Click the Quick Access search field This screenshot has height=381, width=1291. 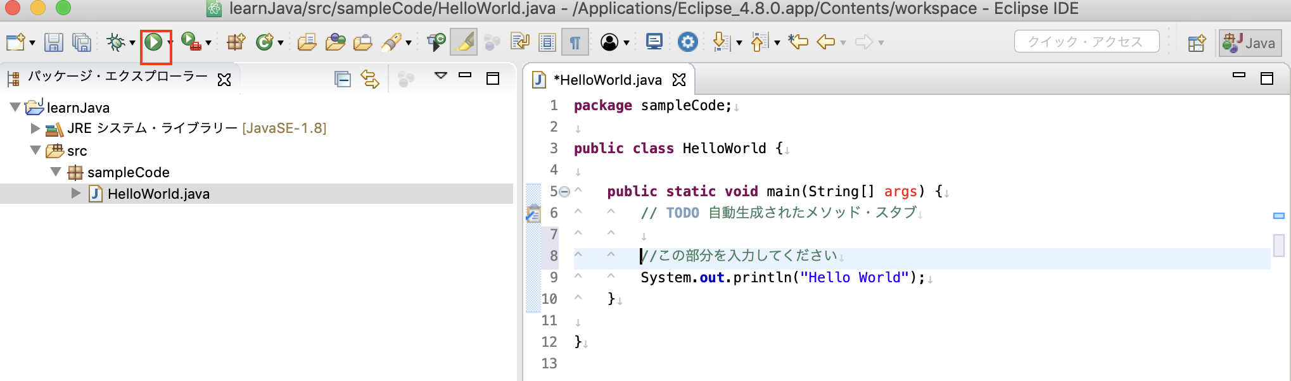(x=1086, y=42)
